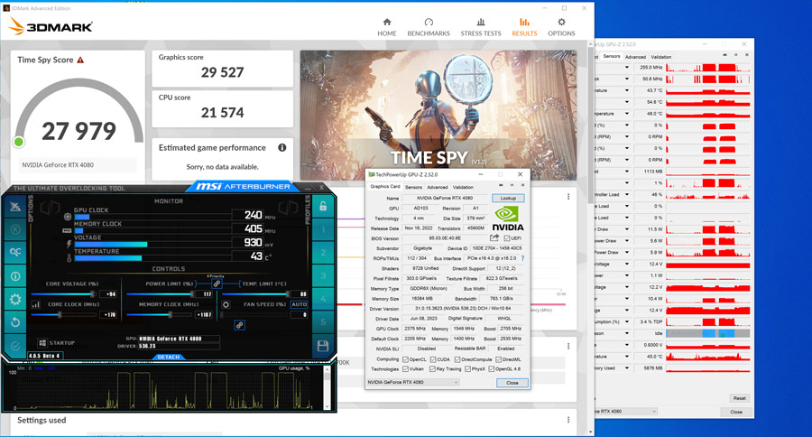Image resolution: width=812 pixels, height=437 pixels.
Task: Take a GPU-Z screenshot with the camera icon
Action: point(501,185)
